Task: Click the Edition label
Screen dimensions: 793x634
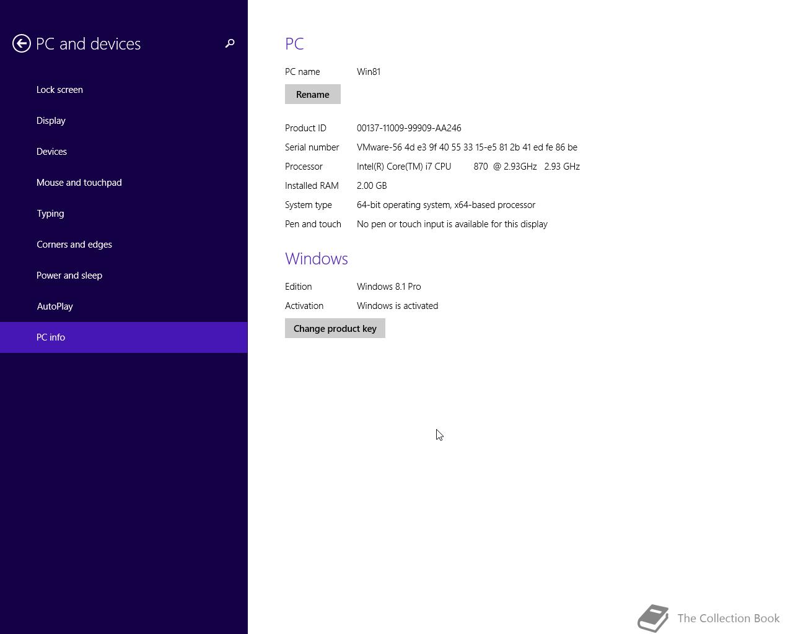Action: click(299, 287)
